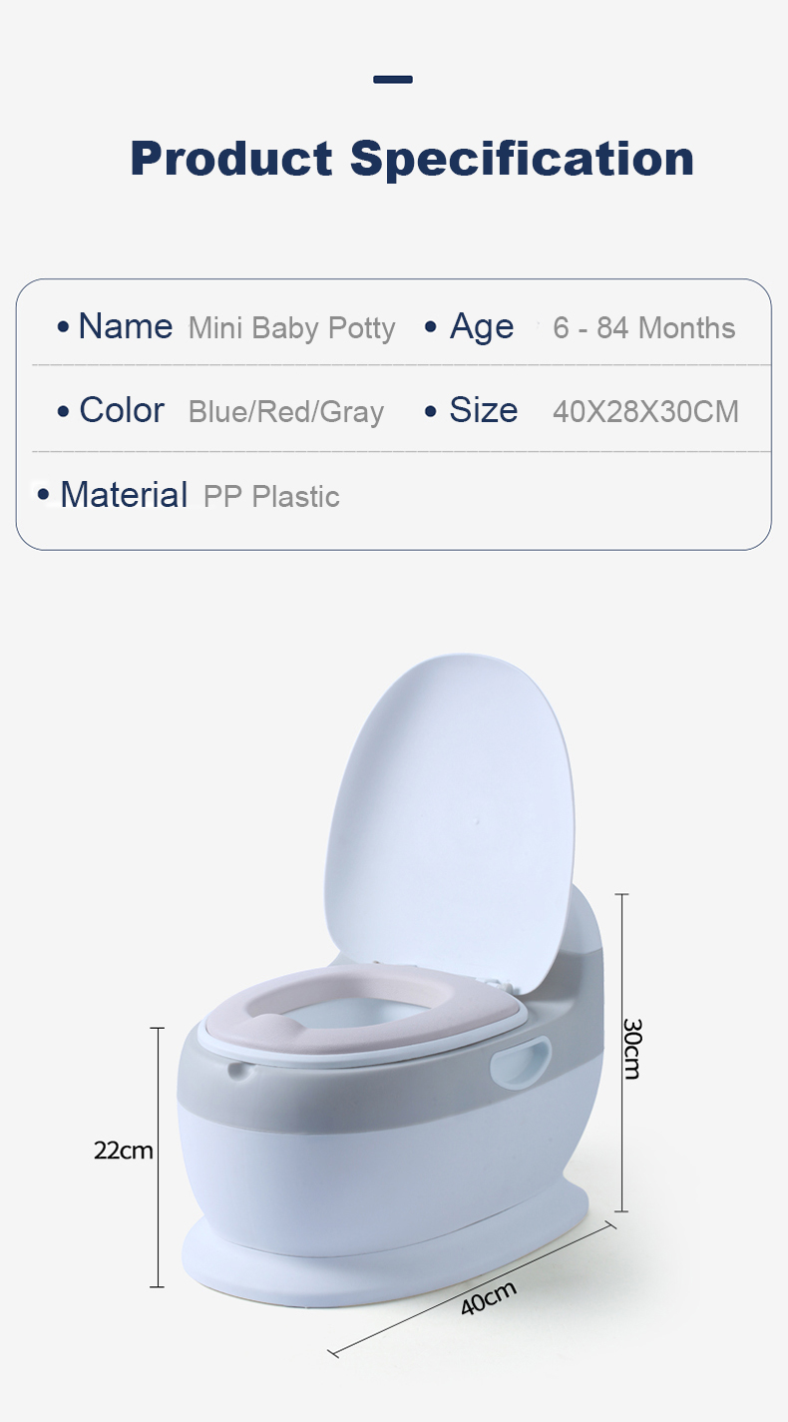Select the Blue/Red/Gray color value
The image size is (788, 1422).
(x=285, y=412)
